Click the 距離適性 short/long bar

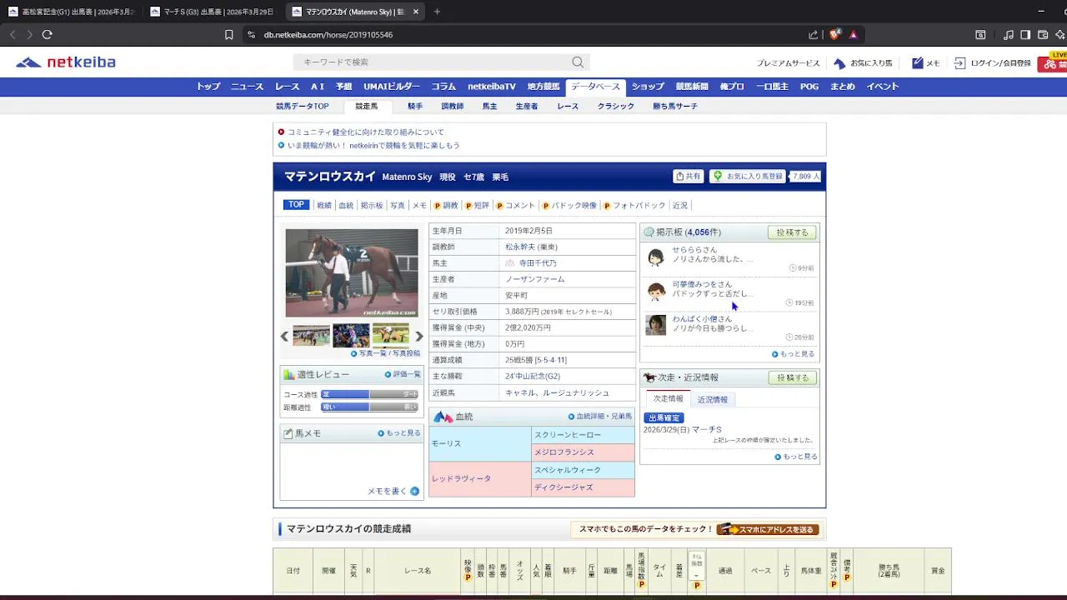click(369, 407)
